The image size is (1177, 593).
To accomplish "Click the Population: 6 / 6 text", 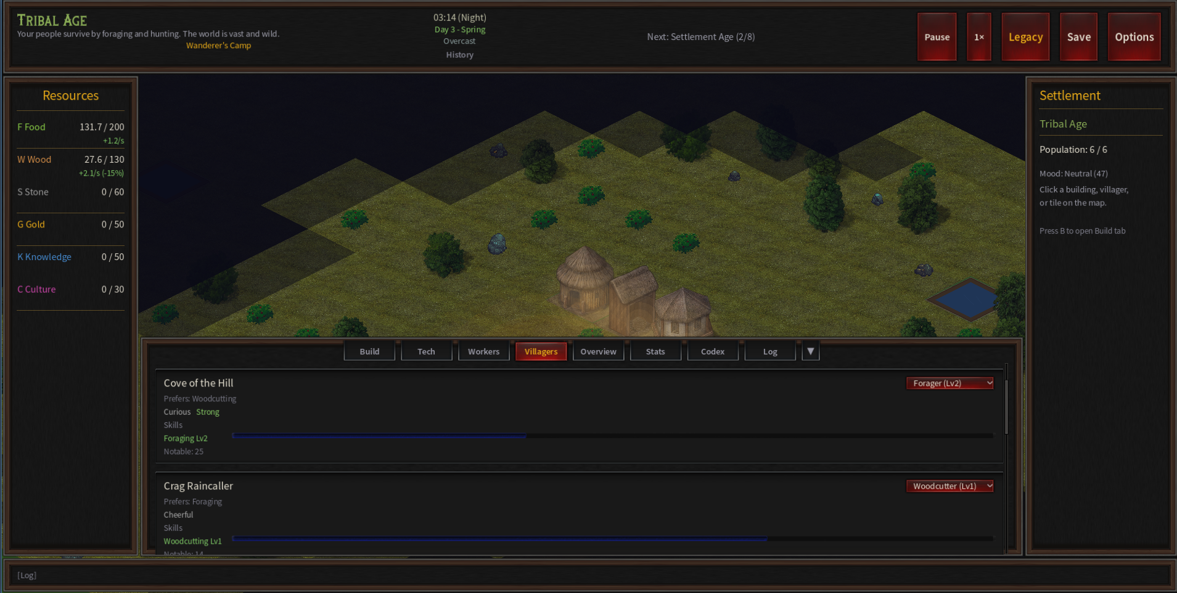I will point(1073,150).
